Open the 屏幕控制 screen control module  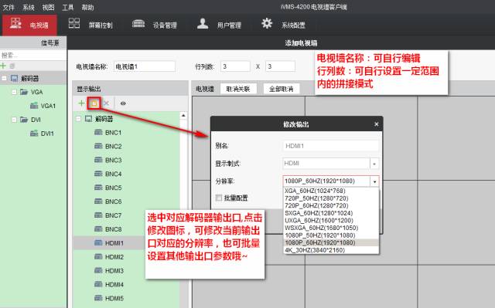(x=90, y=24)
